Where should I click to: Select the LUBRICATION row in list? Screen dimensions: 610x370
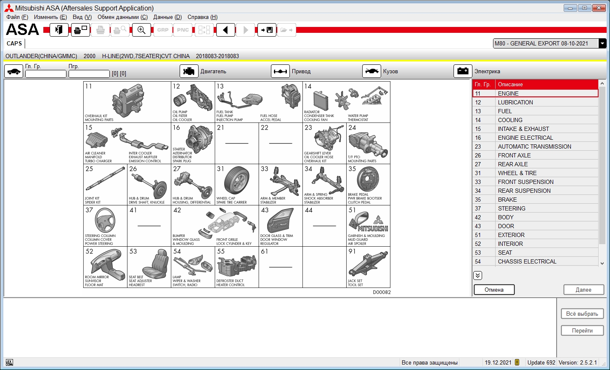tap(536, 102)
